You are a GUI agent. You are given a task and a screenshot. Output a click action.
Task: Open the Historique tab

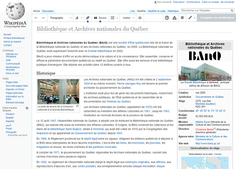(x=173, y=11)
